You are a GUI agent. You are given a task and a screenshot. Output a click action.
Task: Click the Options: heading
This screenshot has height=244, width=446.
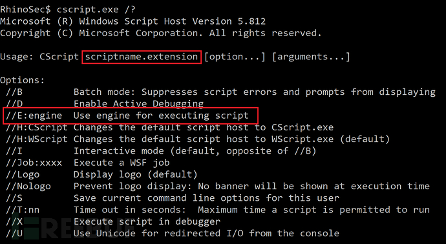(23, 81)
